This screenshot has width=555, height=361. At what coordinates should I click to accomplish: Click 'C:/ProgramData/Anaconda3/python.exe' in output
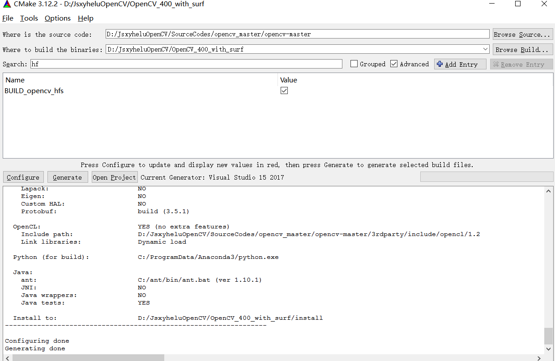[208, 257]
